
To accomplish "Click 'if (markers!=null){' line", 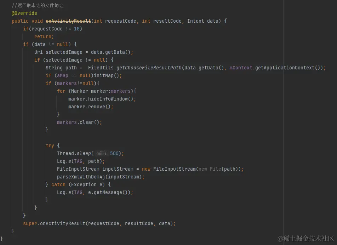I will (x=73, y=84).
